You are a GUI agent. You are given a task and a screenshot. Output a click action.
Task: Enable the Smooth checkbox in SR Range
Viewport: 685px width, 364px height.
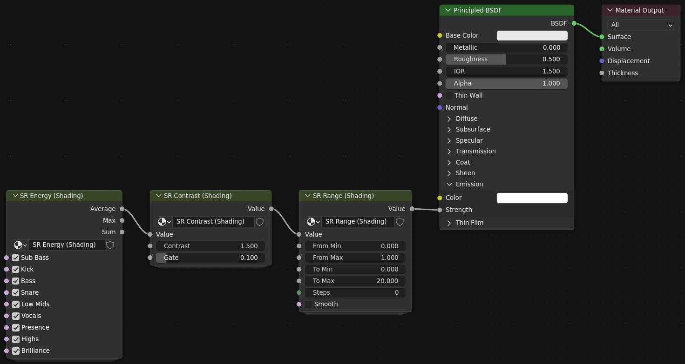tap(309, 304)
